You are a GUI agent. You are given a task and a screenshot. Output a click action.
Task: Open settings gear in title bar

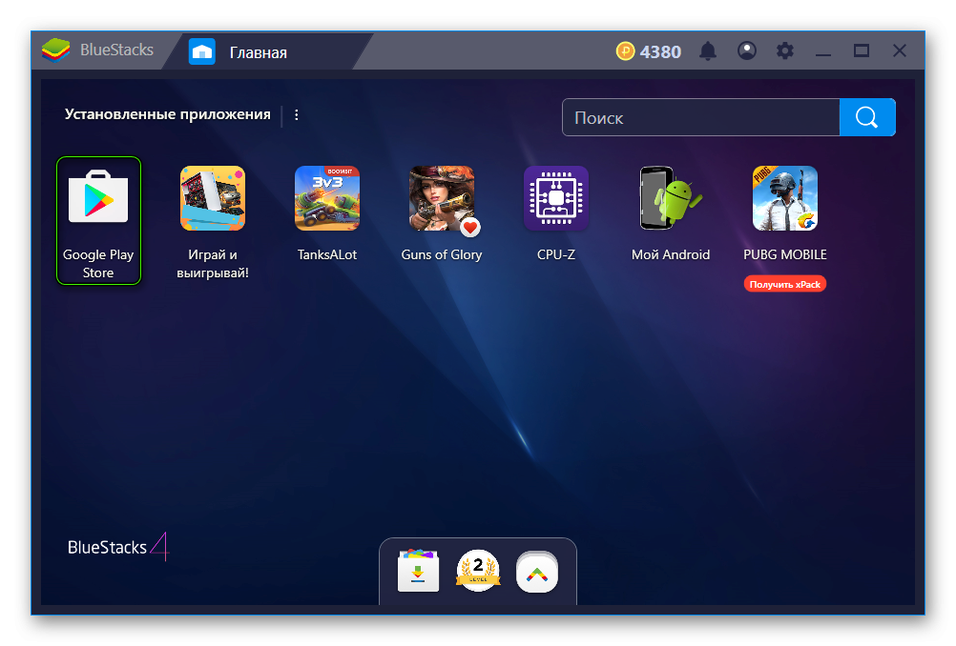[x=784, y=50]
